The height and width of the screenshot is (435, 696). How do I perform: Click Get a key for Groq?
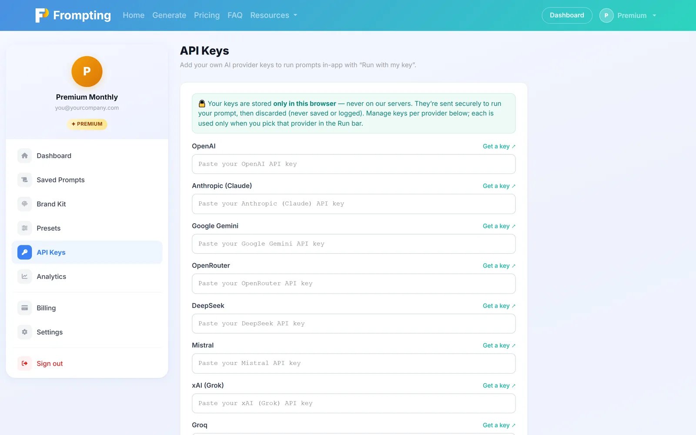[x=499, y=425]
